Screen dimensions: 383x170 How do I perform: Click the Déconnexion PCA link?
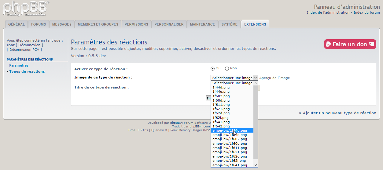click(24, 50)
